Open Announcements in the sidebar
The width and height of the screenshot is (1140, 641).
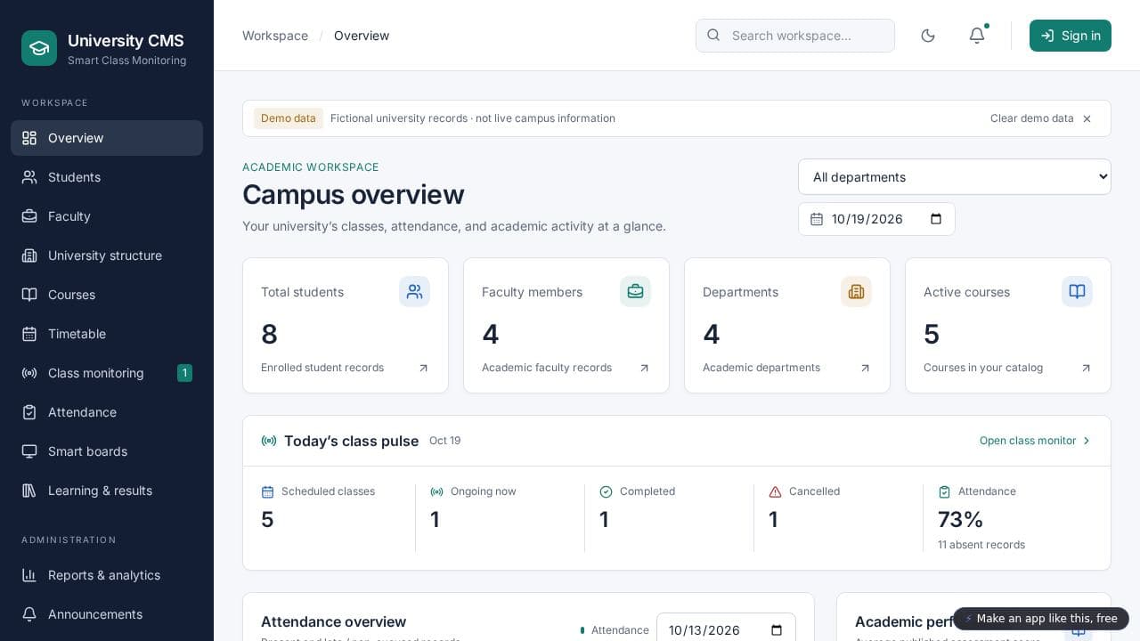pyautogui.click(x=107, y=614)
